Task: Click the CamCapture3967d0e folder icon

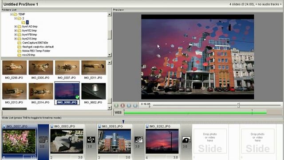Action: pos(20,43)
